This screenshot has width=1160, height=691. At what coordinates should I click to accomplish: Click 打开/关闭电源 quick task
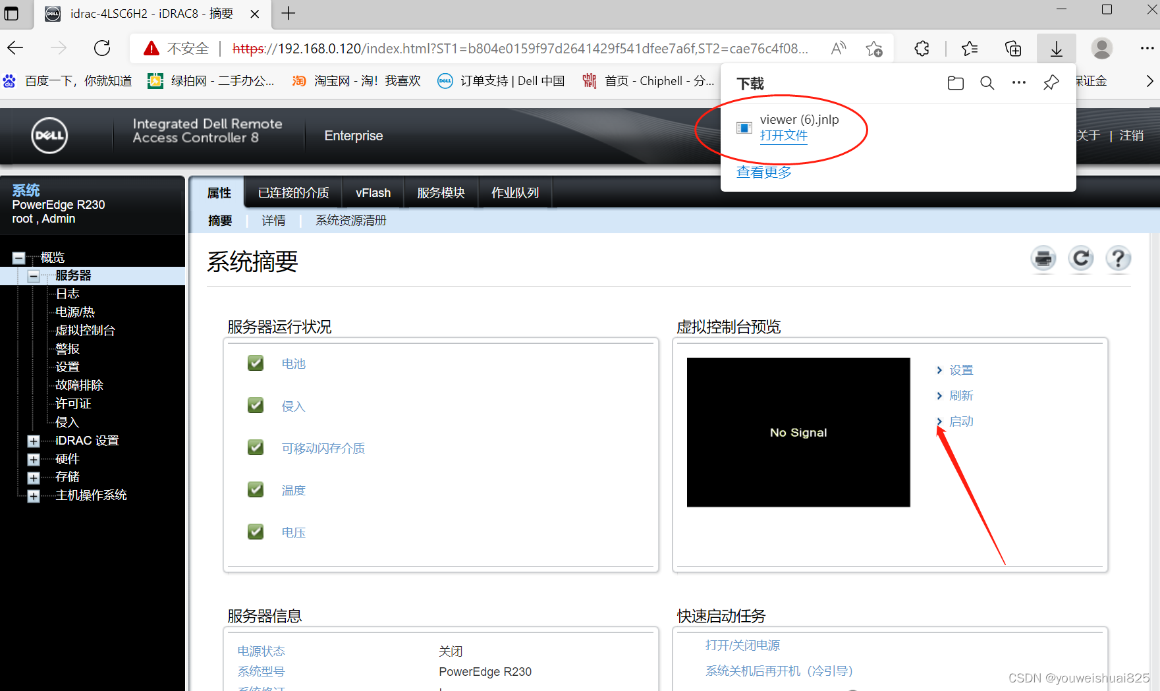coord(742,646)
